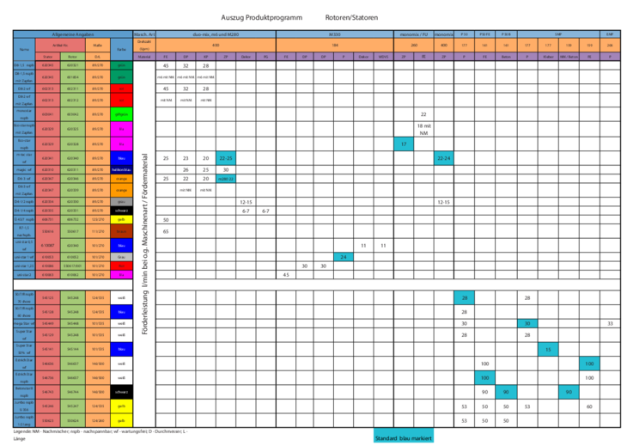Select the bright green 'giftgrün' color cell
The image size is (627, 446).
pos(122,114)
